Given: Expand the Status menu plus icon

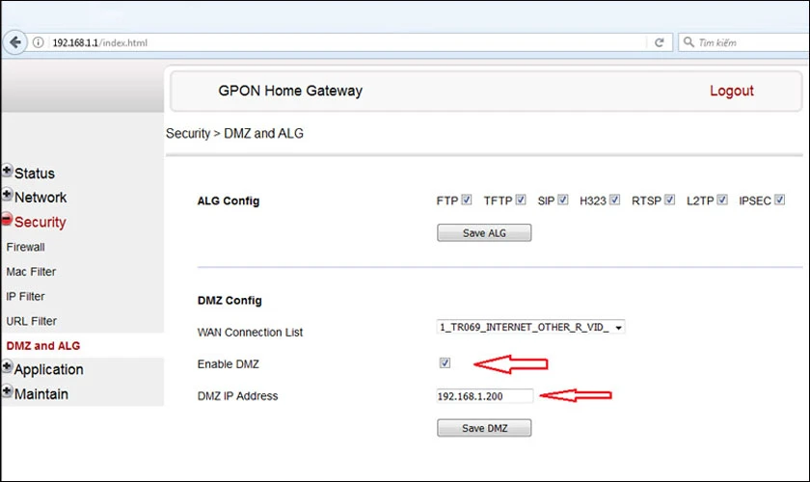Looking at the screenshot, I should 7,171.
